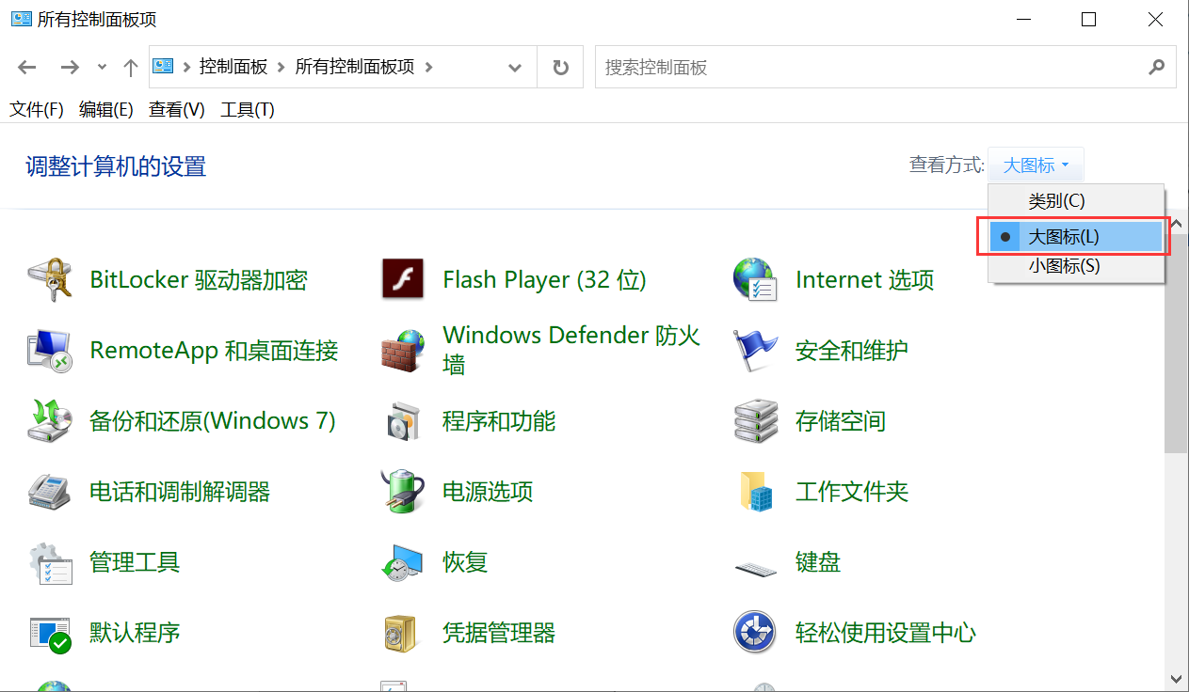
Task: Open the Windows Defender firewall brick icon
Action: click(403, 351)
